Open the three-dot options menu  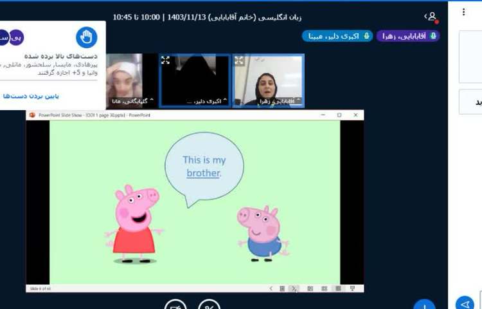click(464, 12)
